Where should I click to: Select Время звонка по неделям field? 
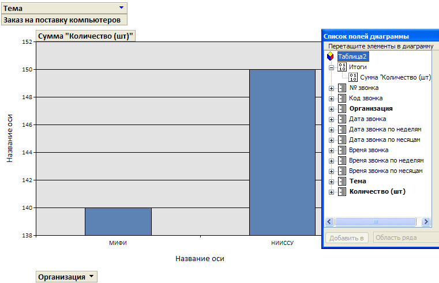[x=386, y=160]
